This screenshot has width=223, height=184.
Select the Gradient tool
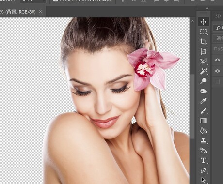point(203,121)
